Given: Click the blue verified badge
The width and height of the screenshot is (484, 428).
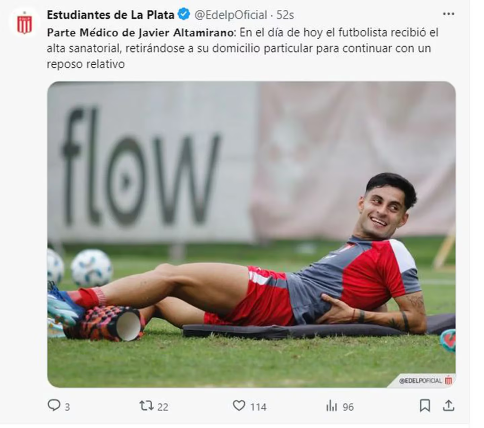Looking at the screenshot, I should click(x=184, y=14).
